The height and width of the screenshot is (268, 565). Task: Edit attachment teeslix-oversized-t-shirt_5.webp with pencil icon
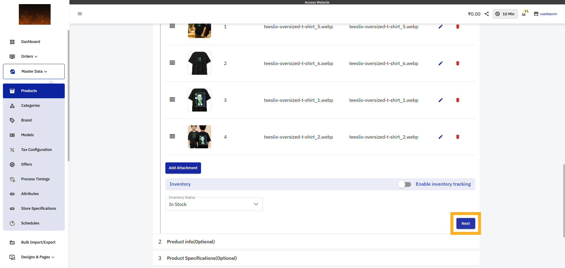click(x=441, y=26)
